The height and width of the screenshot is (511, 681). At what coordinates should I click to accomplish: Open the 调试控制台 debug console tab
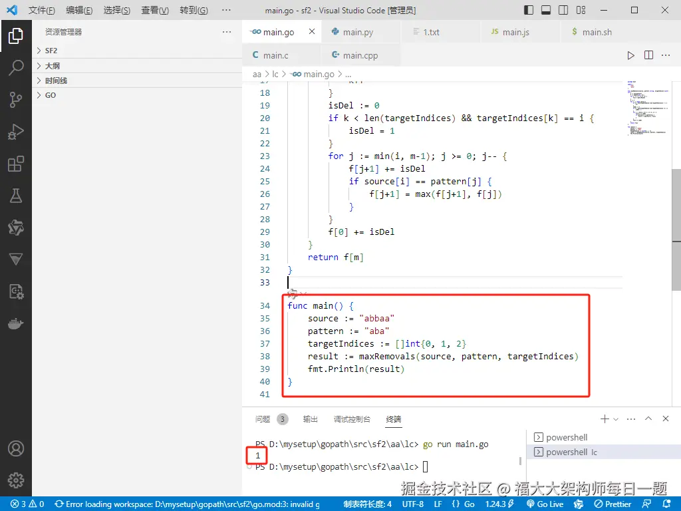(x=352, y=419)
